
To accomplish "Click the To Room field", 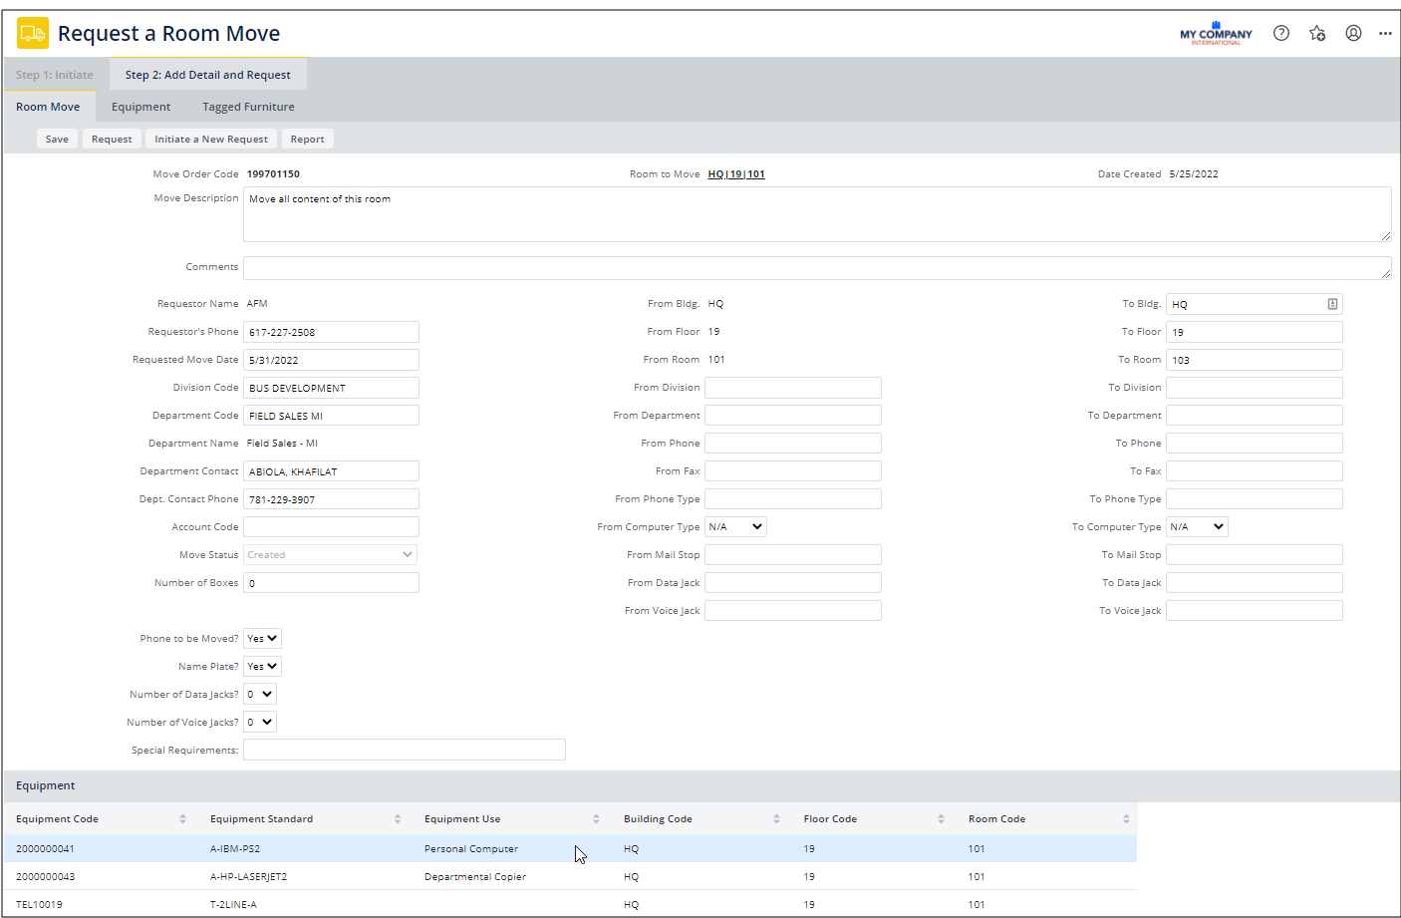I will click(x=1255, y=360).
